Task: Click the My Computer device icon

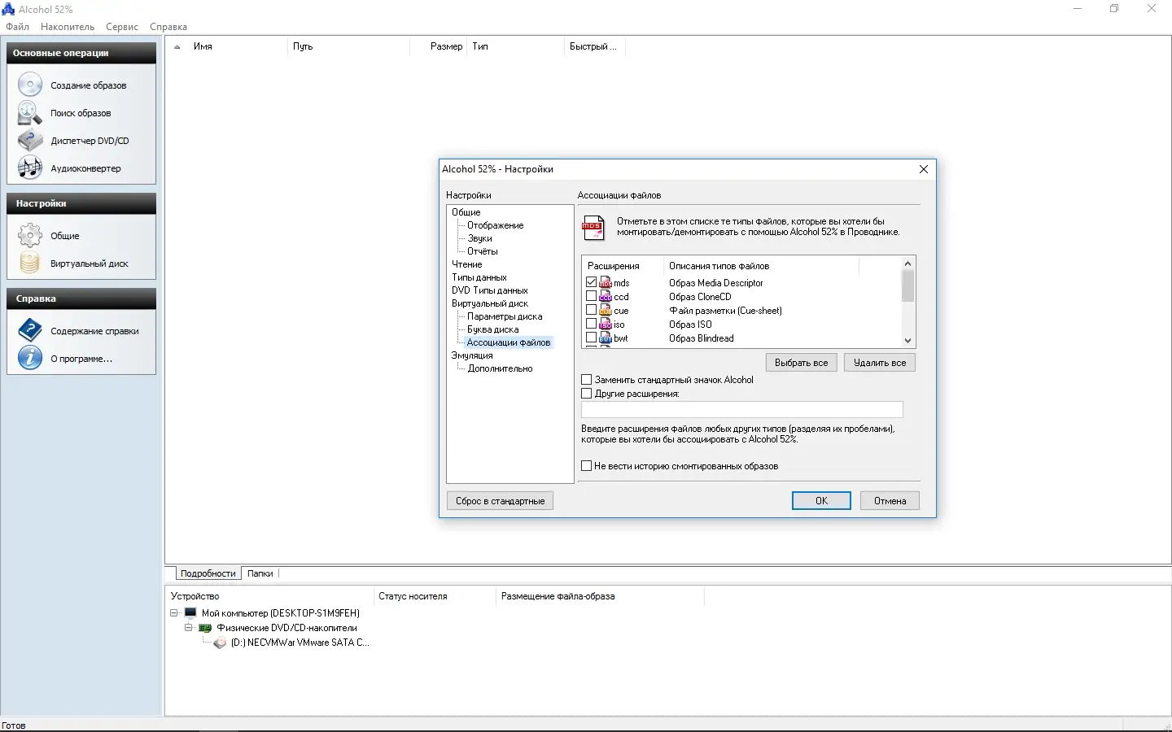Action: [x=190, y=612]
